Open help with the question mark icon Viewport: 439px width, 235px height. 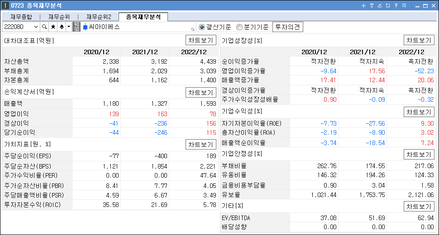[x=396, y=5]
